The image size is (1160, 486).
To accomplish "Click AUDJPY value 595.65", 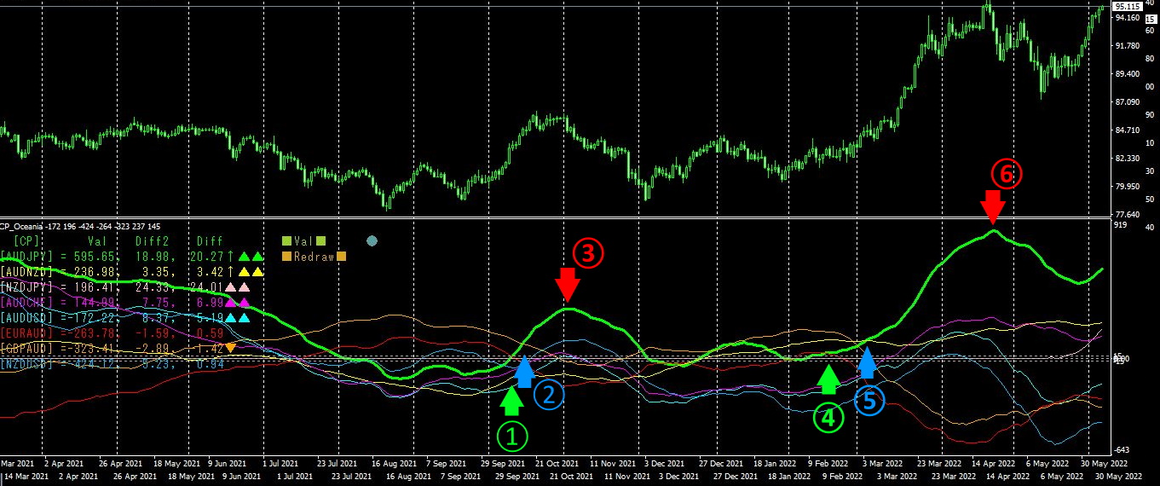I will [94, 256].
